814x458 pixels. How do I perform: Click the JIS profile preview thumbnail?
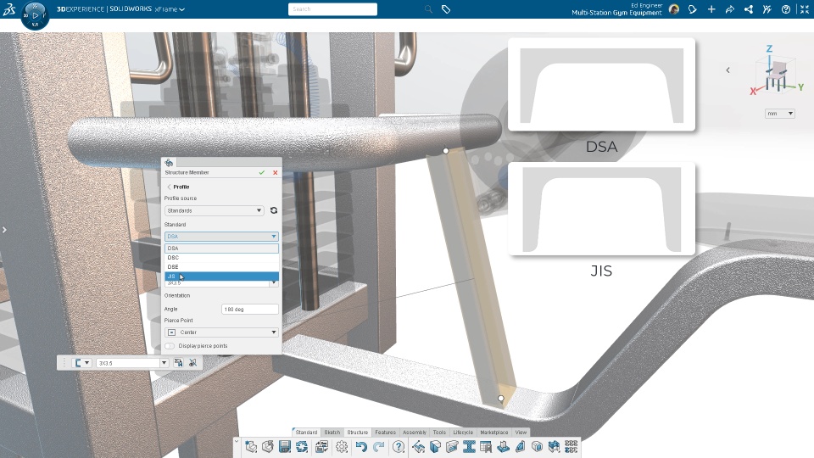point(601,209)
